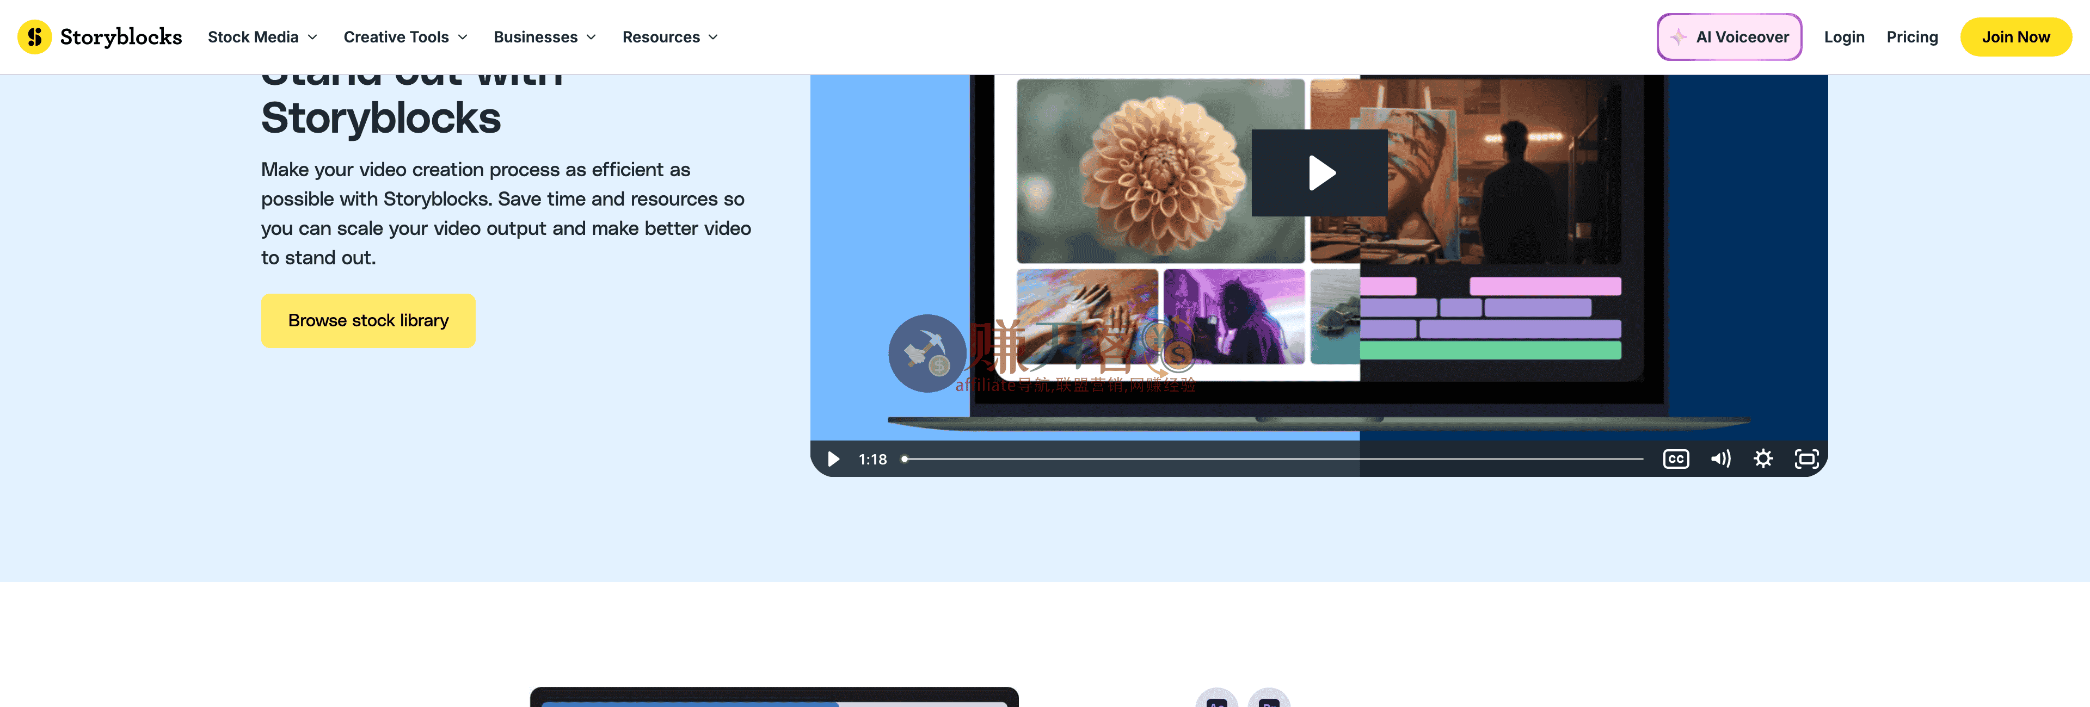Open the Login link
This screenshot has width=2090, height=707.
point(1843,38)
